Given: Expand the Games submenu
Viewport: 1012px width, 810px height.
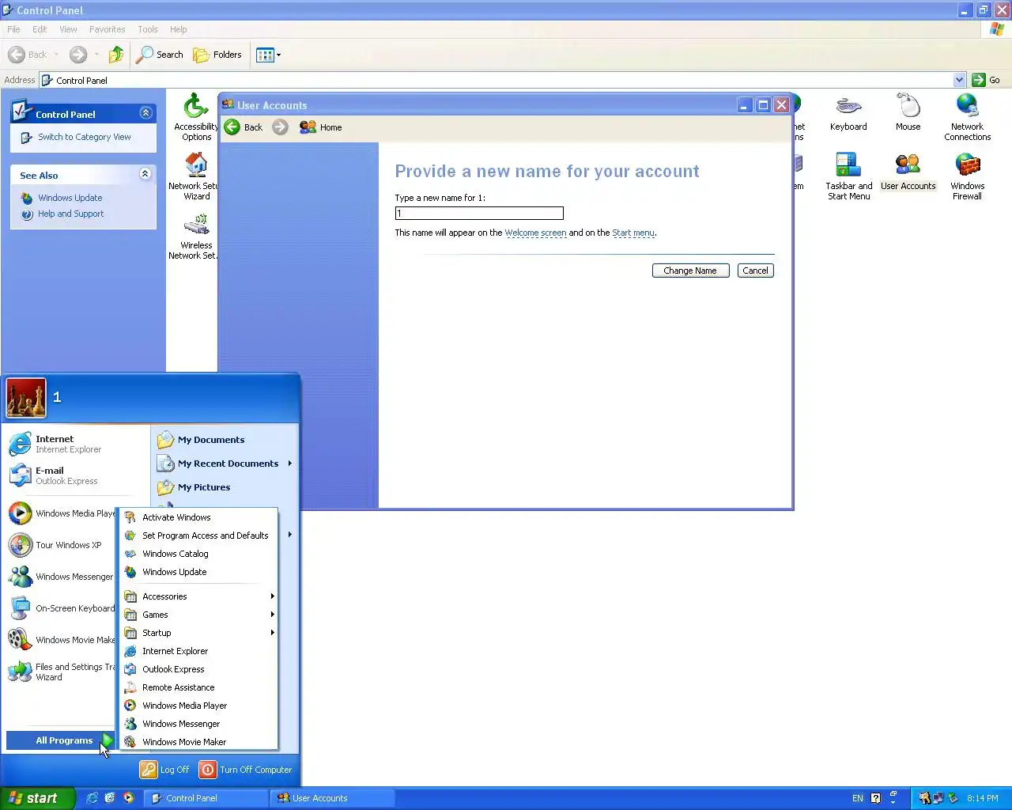Looking at the screenshot, I should point(198,615).
